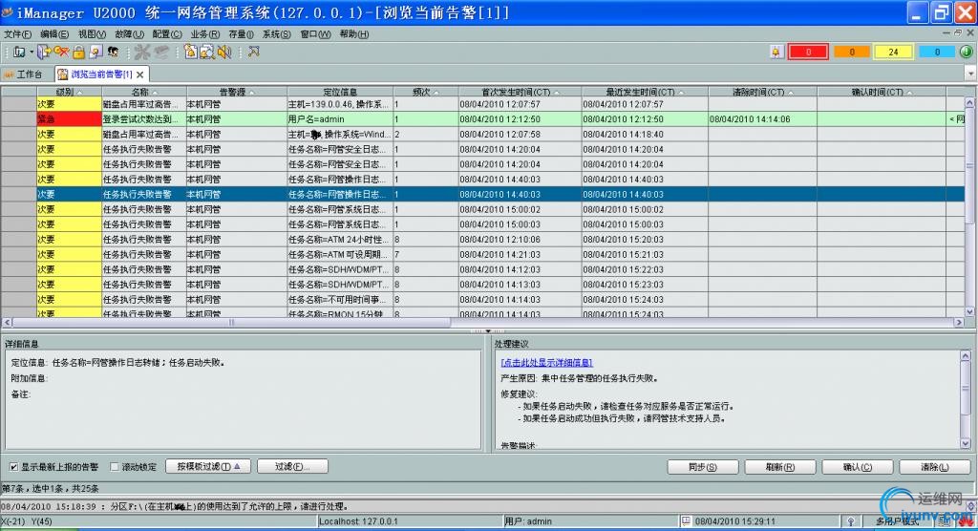The image size is (978, 531).
Task: Sort by 清除时间(CT) column header
Action: (x=762, y=92)
